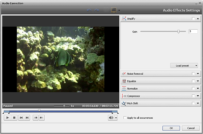Enable the Amplify effect checkbox
The height and width of the screenshot is (134, 203).
click(193, 19)
